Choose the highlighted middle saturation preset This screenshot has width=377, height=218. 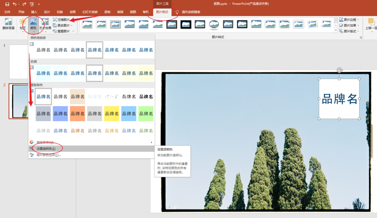pyautogui.click(x=95, y=50)
